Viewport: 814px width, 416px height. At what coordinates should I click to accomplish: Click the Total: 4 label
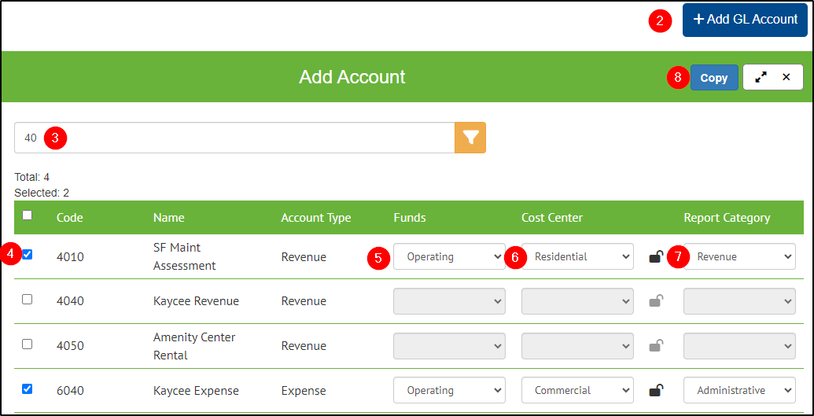click(x=31, y=177)
